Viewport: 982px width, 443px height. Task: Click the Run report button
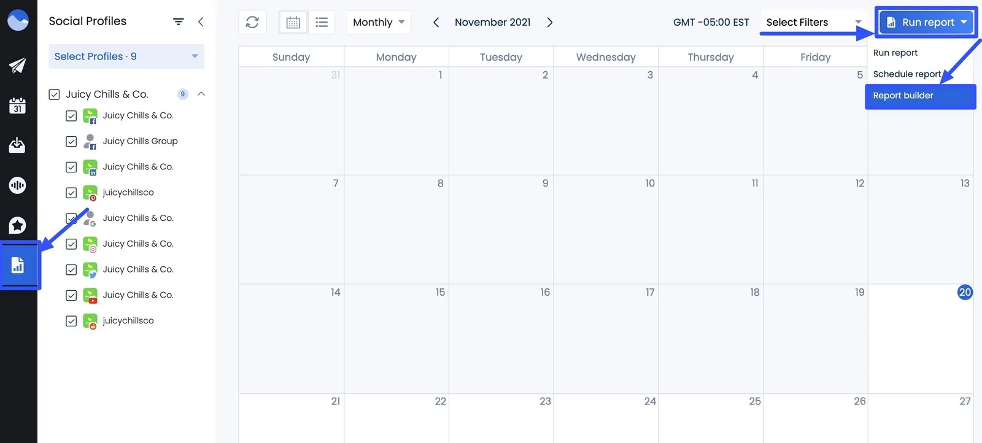926,22
